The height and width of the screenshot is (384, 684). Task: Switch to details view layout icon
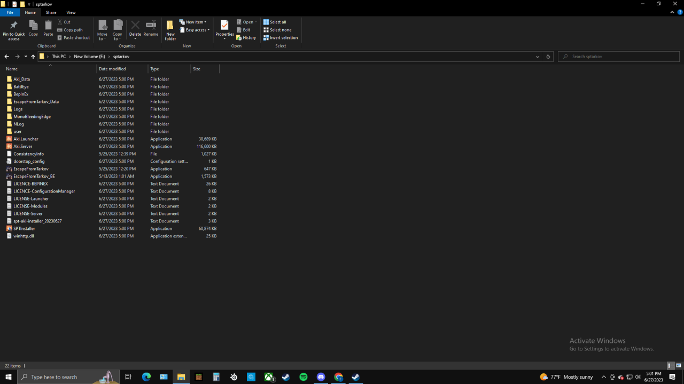tap(670, 366)
